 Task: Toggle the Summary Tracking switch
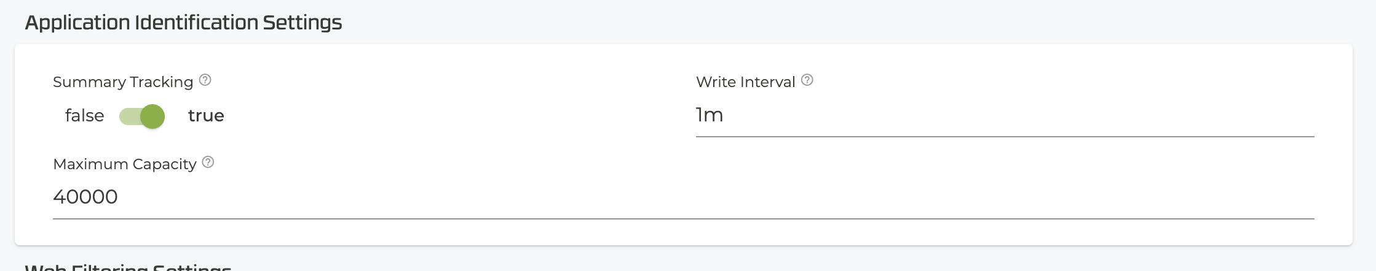pos(142,116)
